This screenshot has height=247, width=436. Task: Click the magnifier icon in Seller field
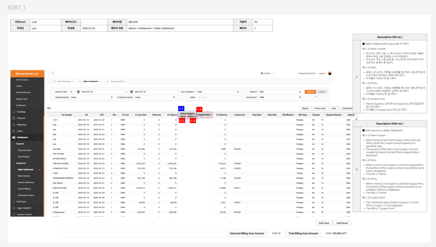tap(200, 97)
